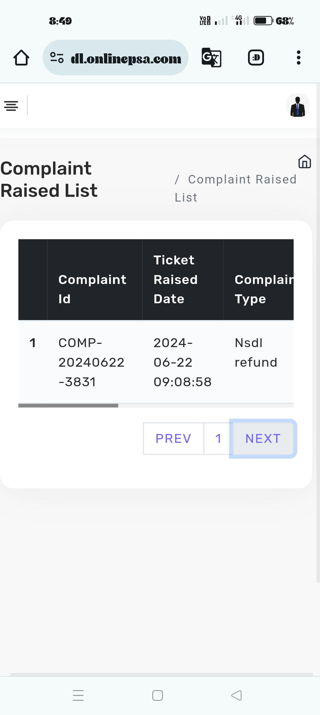320x715 pixels.
Task: Tap the browser home icon
Action: (x=21, y=58)
